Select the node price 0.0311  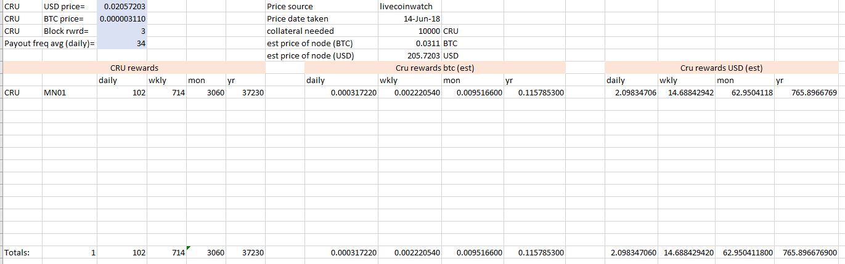coord(410,43)
